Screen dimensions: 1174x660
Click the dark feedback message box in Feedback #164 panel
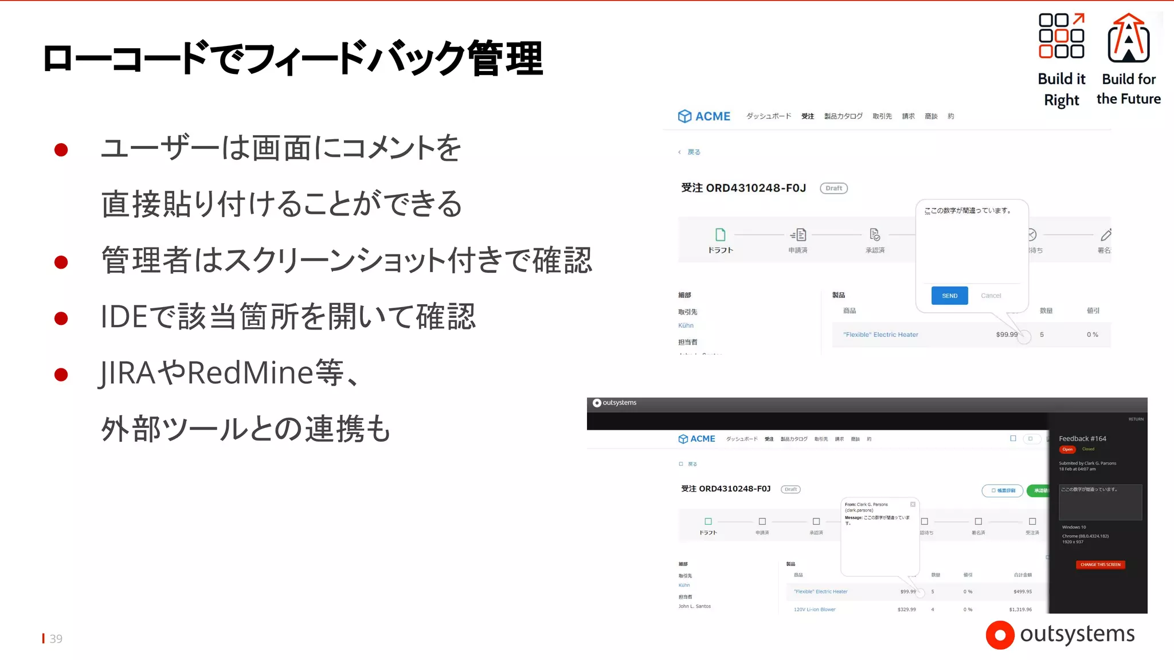(x=1100, y=502)
